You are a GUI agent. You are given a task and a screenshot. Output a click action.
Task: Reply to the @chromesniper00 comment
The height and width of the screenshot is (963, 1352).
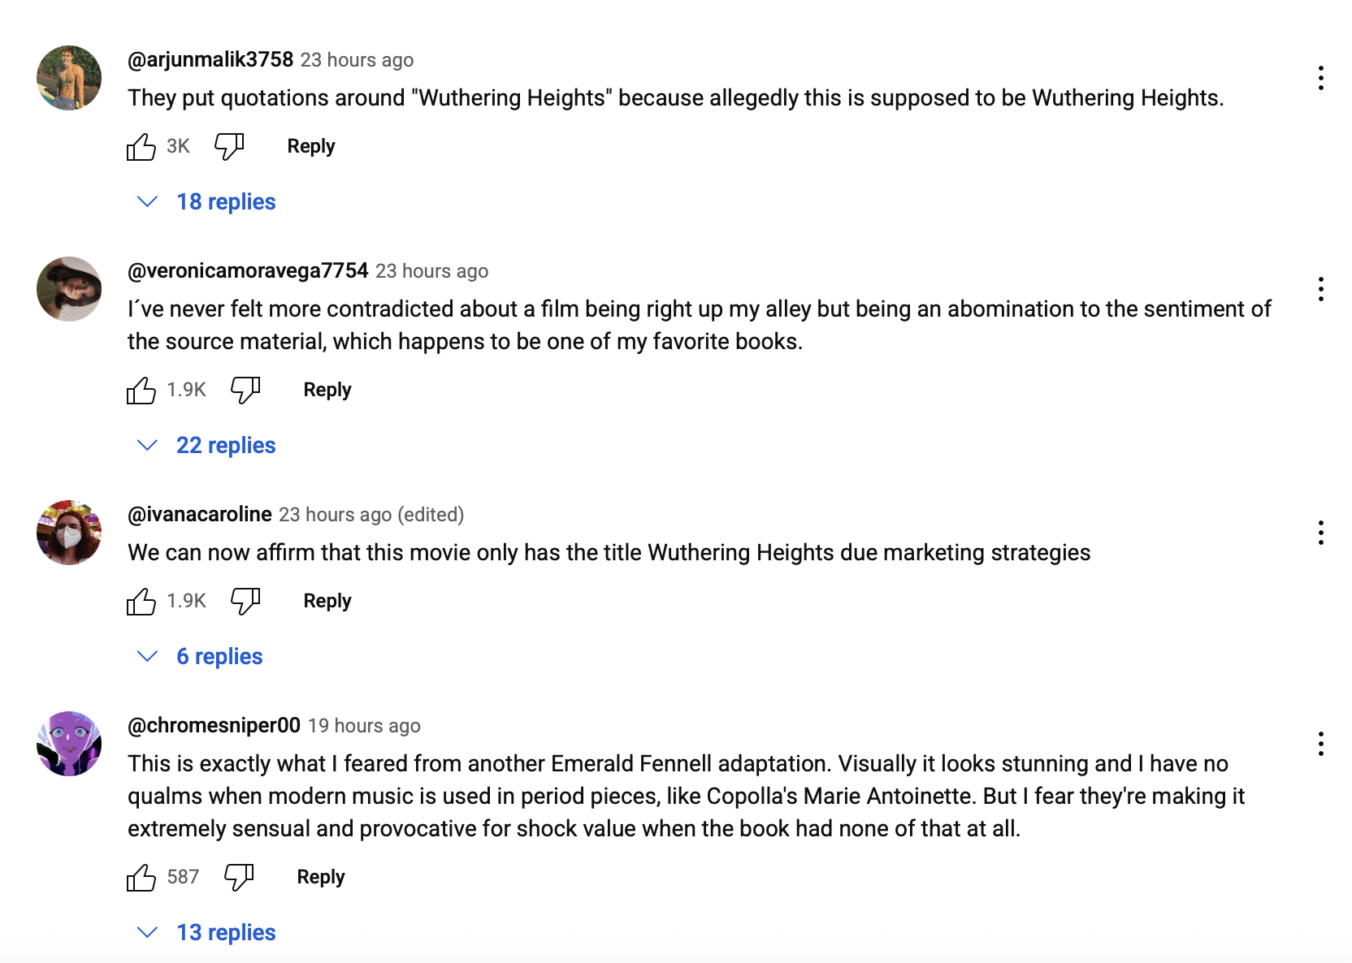point(321,878)
